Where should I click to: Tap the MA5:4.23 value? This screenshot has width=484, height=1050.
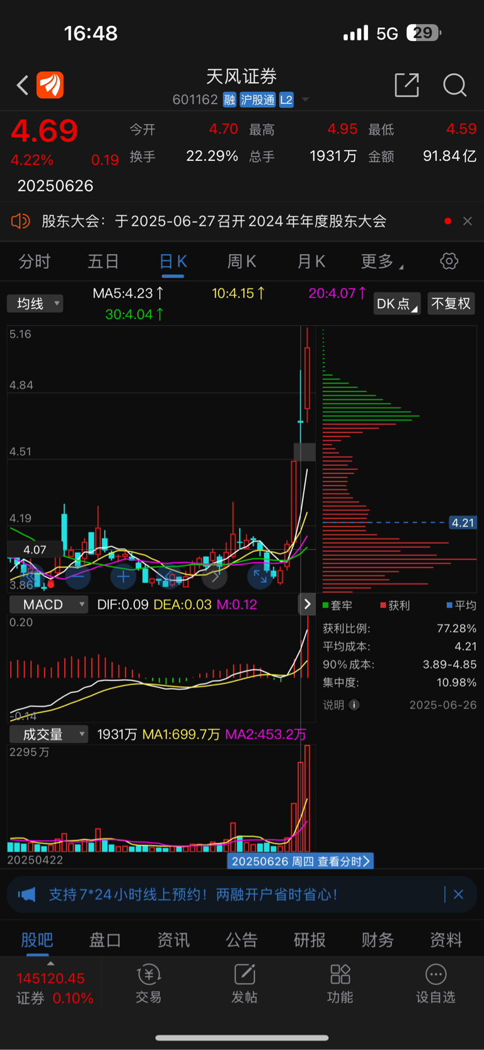(x=128, y=293)
